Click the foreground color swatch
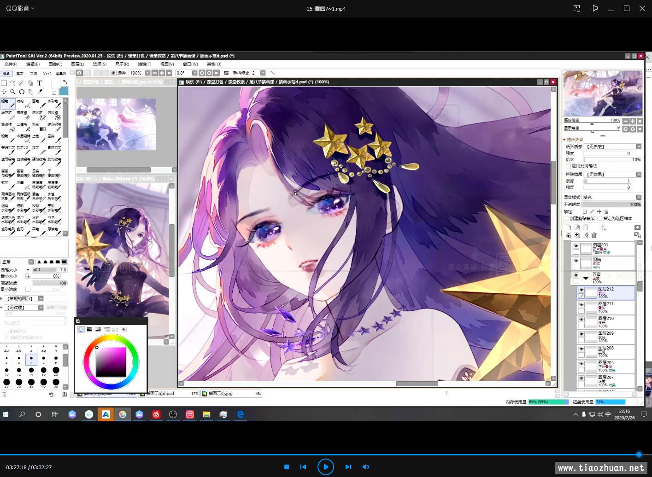 (55, 83)
